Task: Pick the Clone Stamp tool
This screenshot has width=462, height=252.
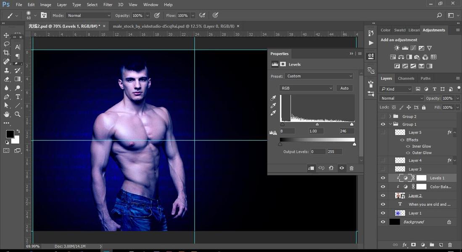Action: coord(6,70)
